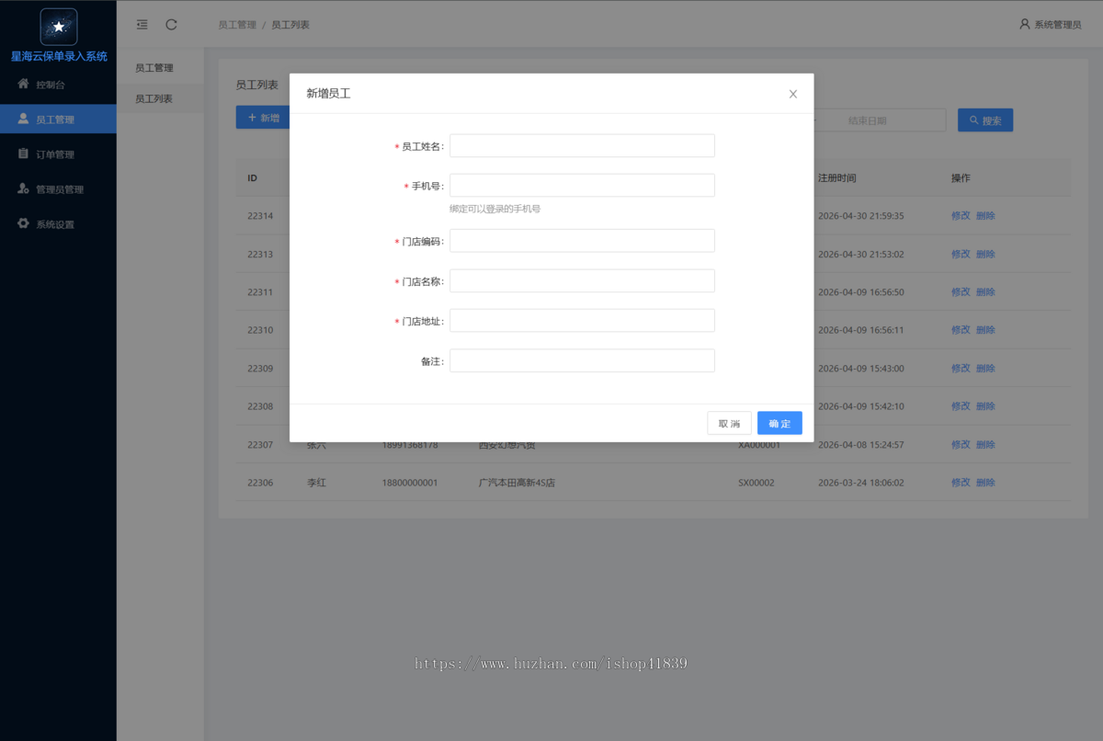Screen dimensions: 1103x741
Task: Click 修改 for row 22306
Action: point(961,483)
